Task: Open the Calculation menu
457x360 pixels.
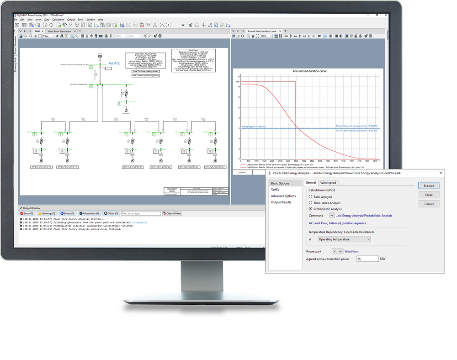Action: (58, 20)
